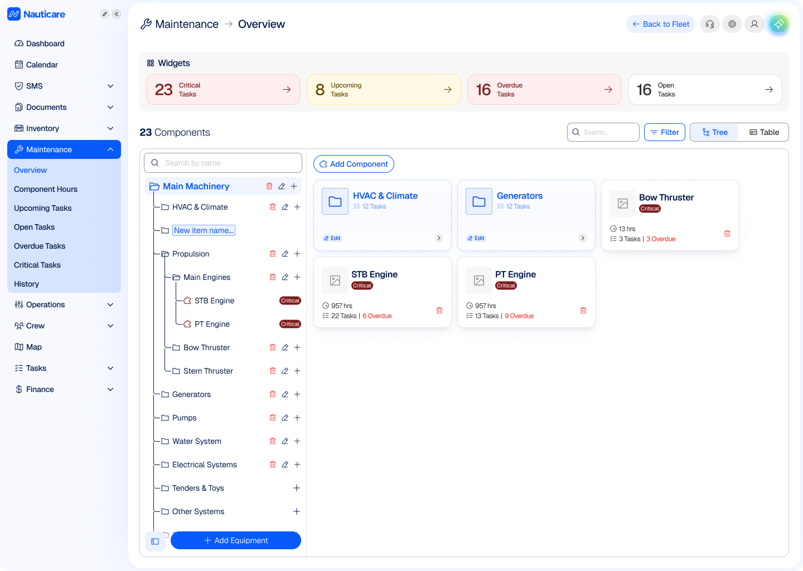803x571 pixels.
Task: Go to Overdue Tasks submenu item
Action: coord(40,246)
